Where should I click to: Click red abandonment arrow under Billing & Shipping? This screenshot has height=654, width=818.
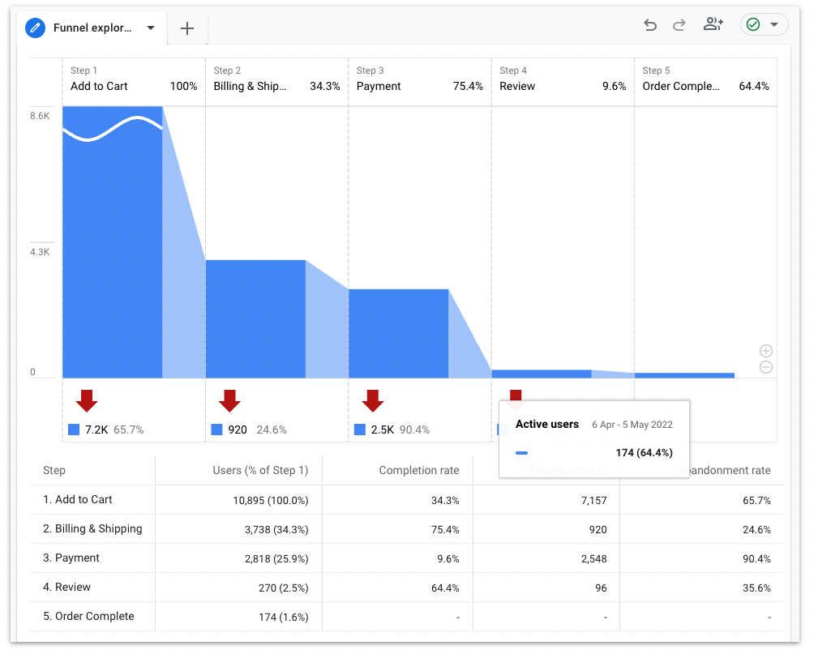click(x=229, y=400)
